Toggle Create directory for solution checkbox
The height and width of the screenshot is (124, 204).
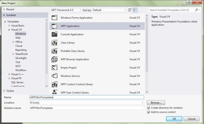tap(148, 108)
